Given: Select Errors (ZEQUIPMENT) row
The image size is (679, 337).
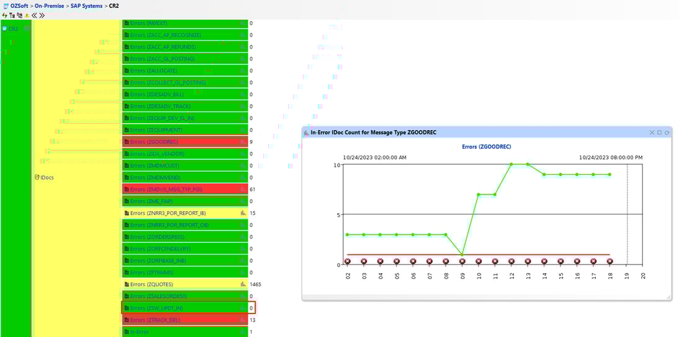Looking at the screenshot, I should (185, 130).
